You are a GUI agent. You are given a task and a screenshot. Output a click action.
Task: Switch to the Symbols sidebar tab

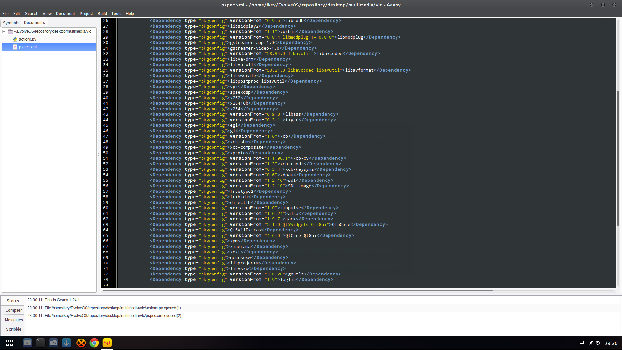coord(11,23)
